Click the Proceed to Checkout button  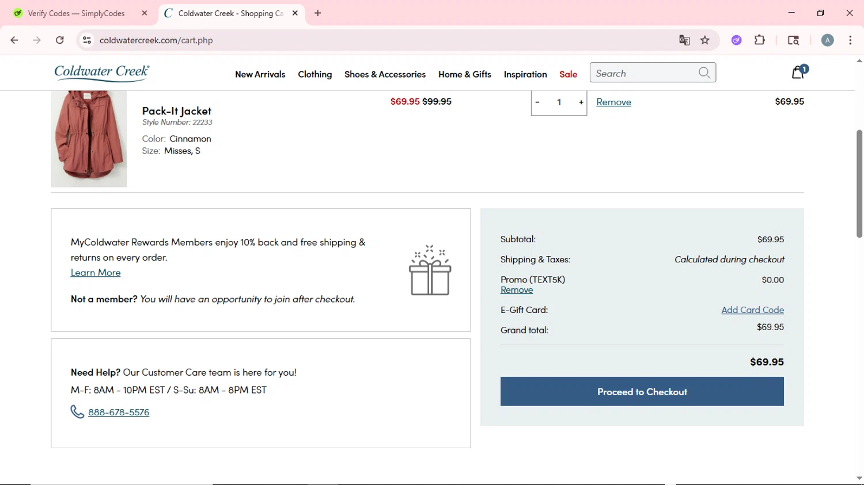(x=642, y=391)
